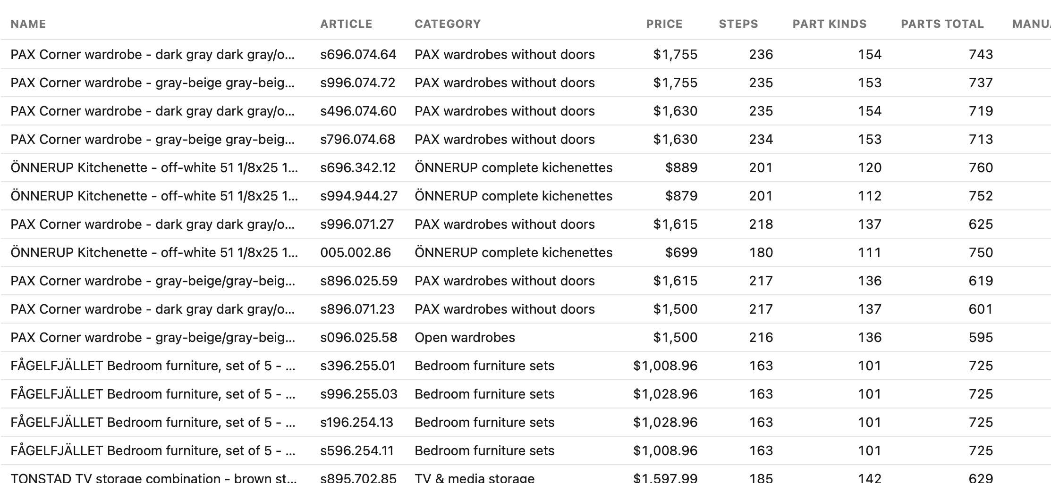The image size is (1051, 483).
Task: Click the 236 steps value
Action: (x=761, y=55)
